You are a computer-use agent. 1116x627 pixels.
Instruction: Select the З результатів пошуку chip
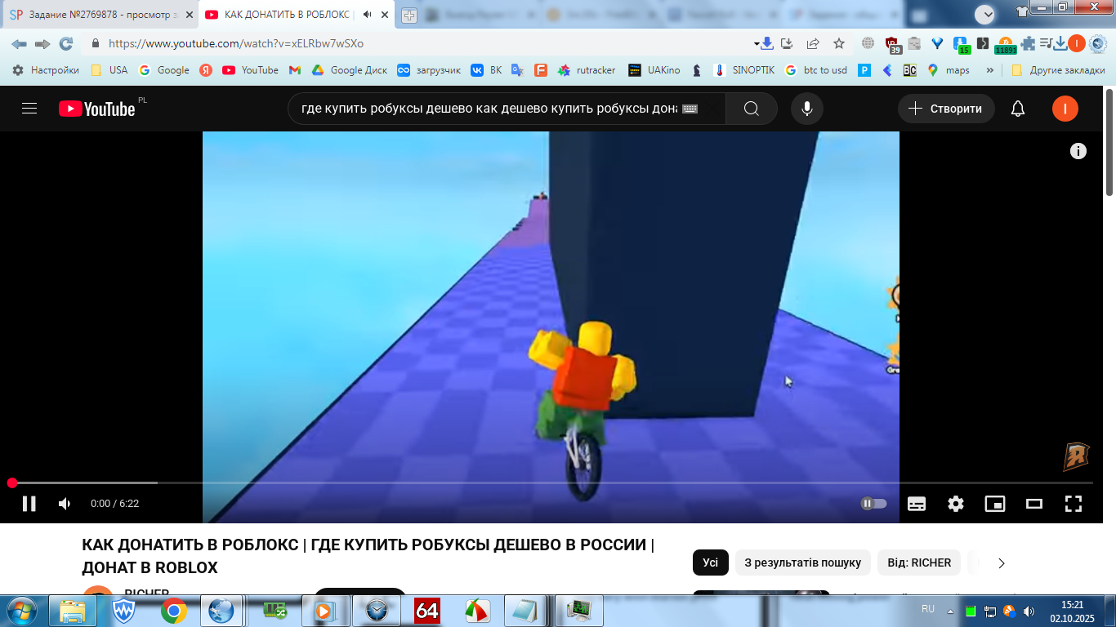pos(803,563)
